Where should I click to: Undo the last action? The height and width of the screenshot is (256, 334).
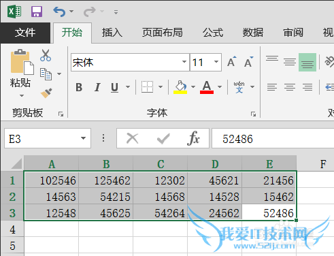[x=59, y=12]
